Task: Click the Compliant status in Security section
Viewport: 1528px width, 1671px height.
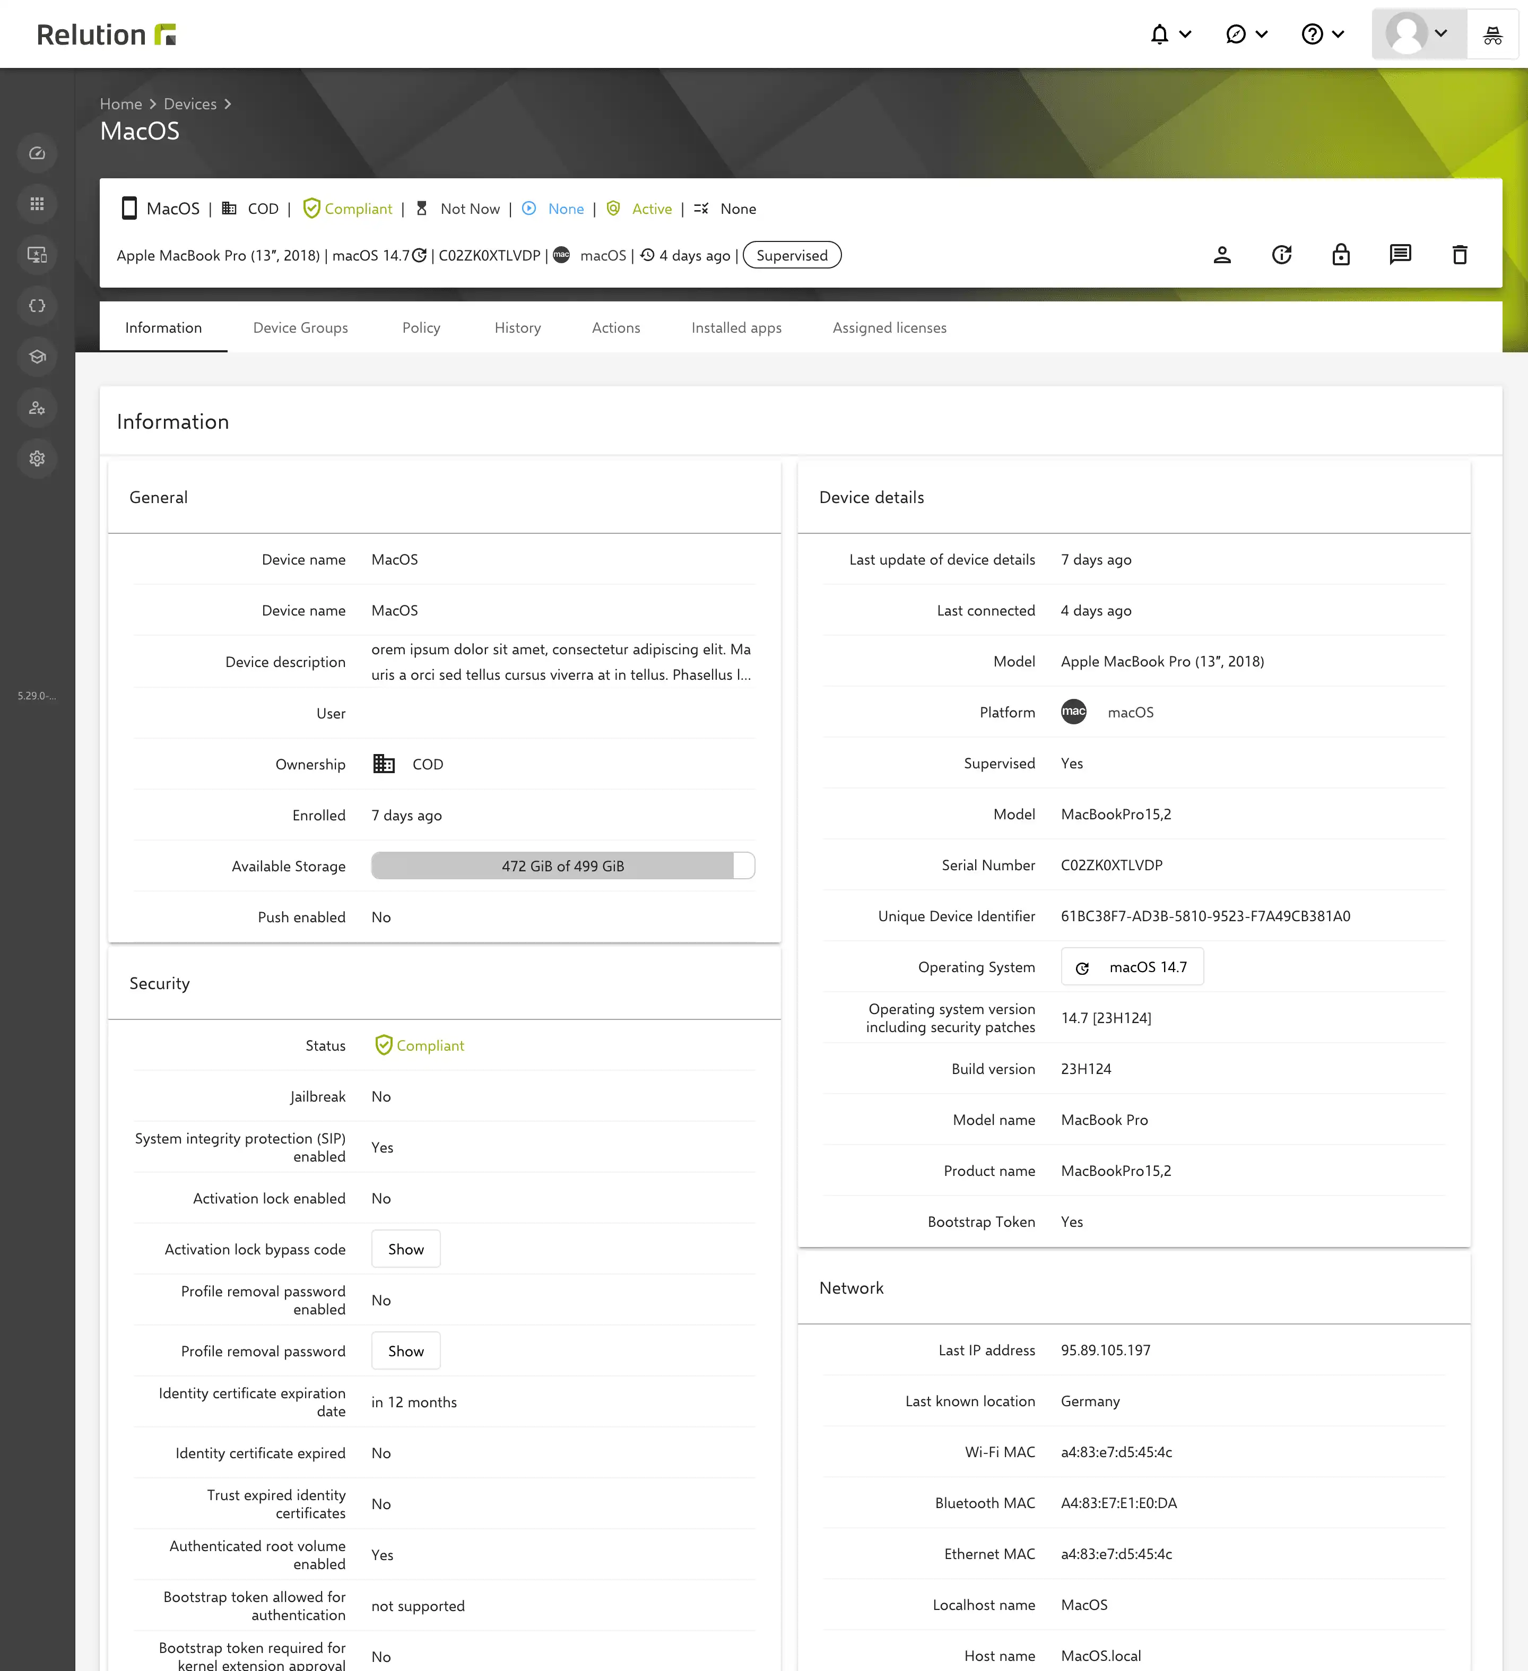Action: (x=419, y=1045)
